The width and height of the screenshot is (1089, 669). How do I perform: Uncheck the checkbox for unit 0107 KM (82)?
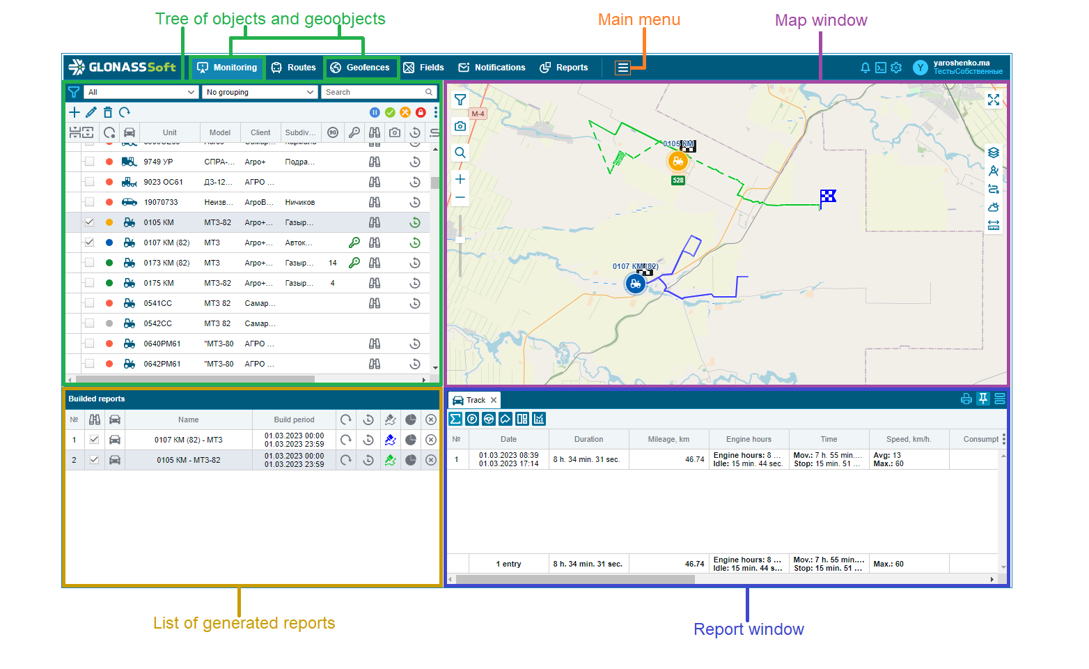click(89, 243)
